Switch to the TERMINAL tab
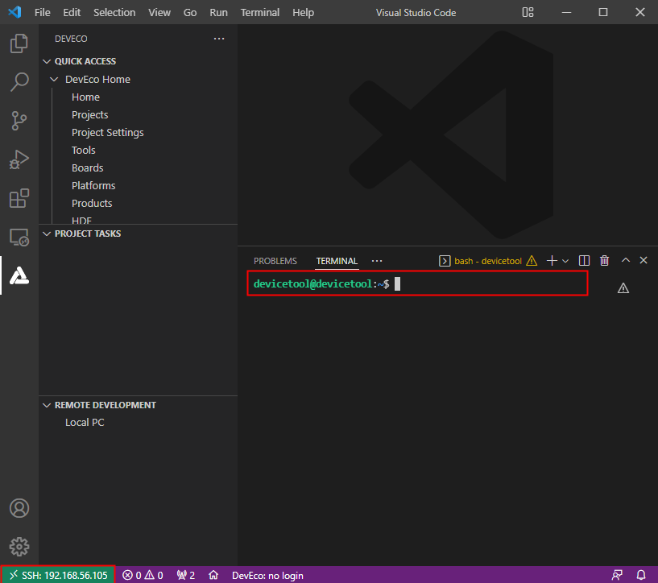Screen dimensions: 658x583 pos(337,261)
